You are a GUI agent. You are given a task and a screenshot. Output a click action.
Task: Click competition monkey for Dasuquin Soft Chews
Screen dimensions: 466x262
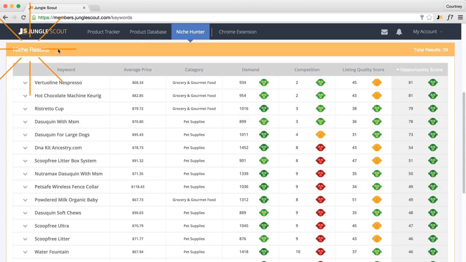[x=320, y=213]
